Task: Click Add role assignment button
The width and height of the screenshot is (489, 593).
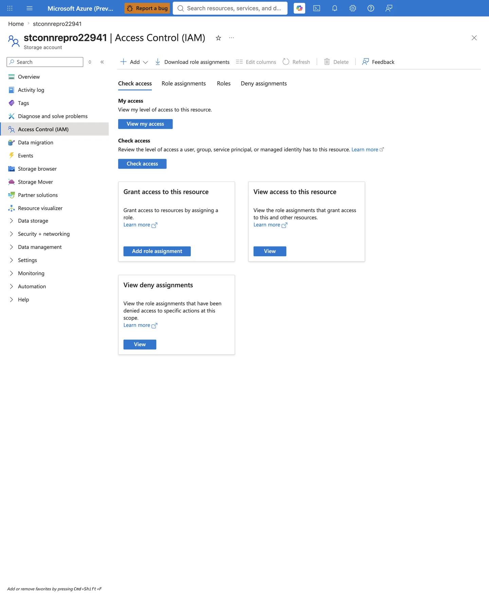Action: (x=157, y=251)
